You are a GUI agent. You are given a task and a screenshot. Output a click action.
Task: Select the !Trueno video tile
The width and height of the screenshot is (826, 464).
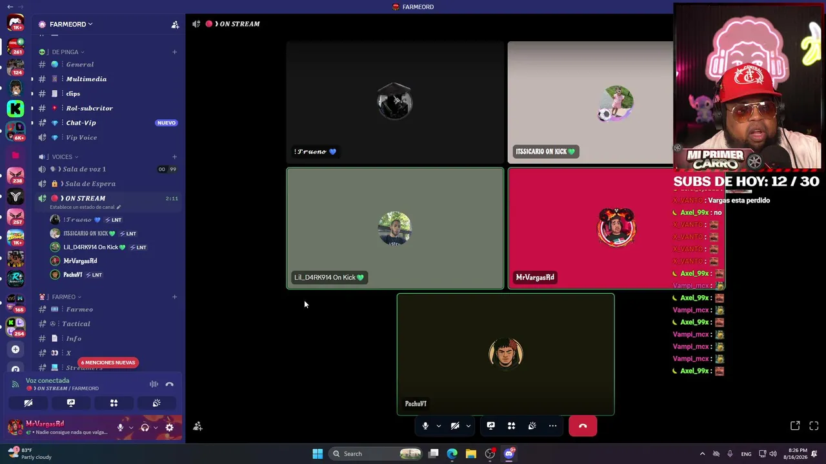(395, 102)
